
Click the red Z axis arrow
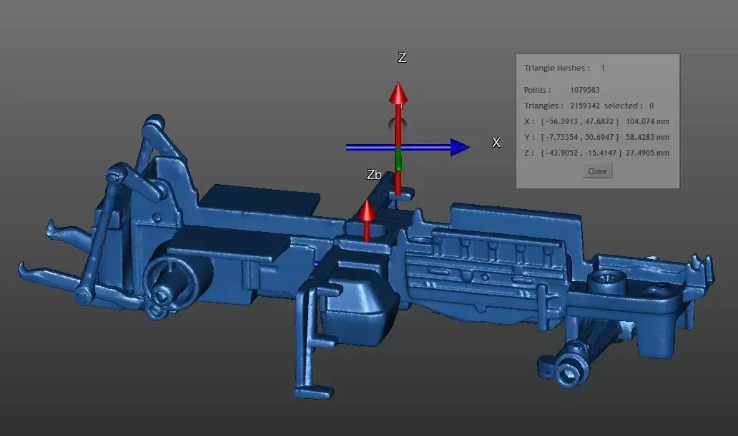point(398,138)
